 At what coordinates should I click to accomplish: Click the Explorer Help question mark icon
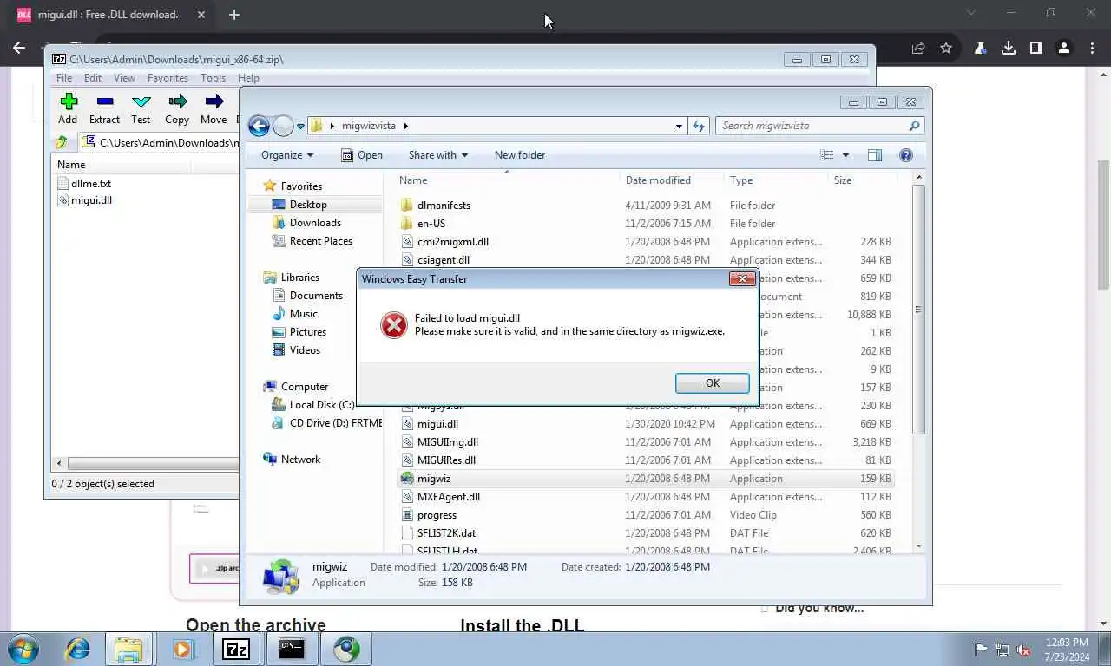point(905,155)
